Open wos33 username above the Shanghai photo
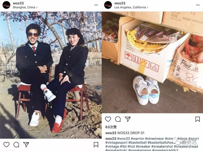 point(18,3)
